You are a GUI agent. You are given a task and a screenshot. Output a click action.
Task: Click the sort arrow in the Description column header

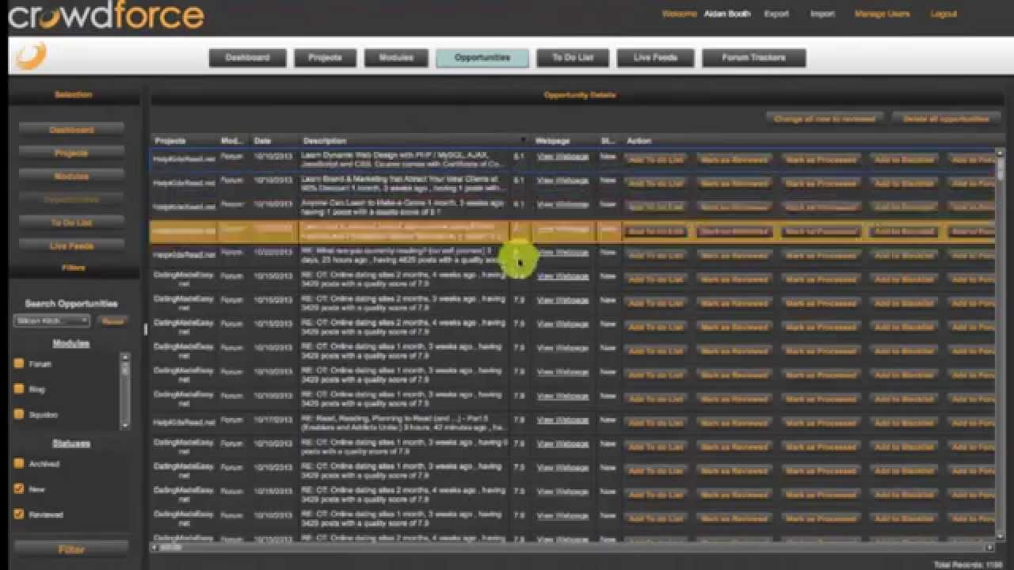coord(523,141)
